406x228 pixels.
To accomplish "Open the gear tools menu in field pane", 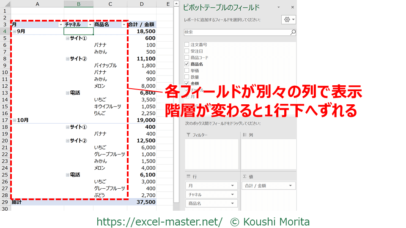I will (x=288, y=20).
